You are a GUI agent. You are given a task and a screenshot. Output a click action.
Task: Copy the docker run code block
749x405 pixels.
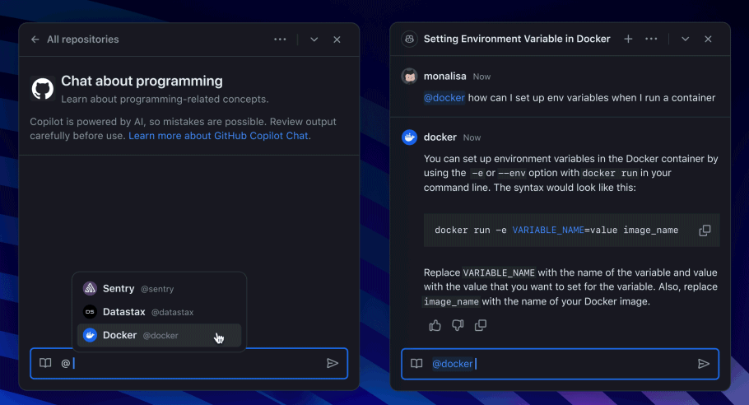(705, 230)
